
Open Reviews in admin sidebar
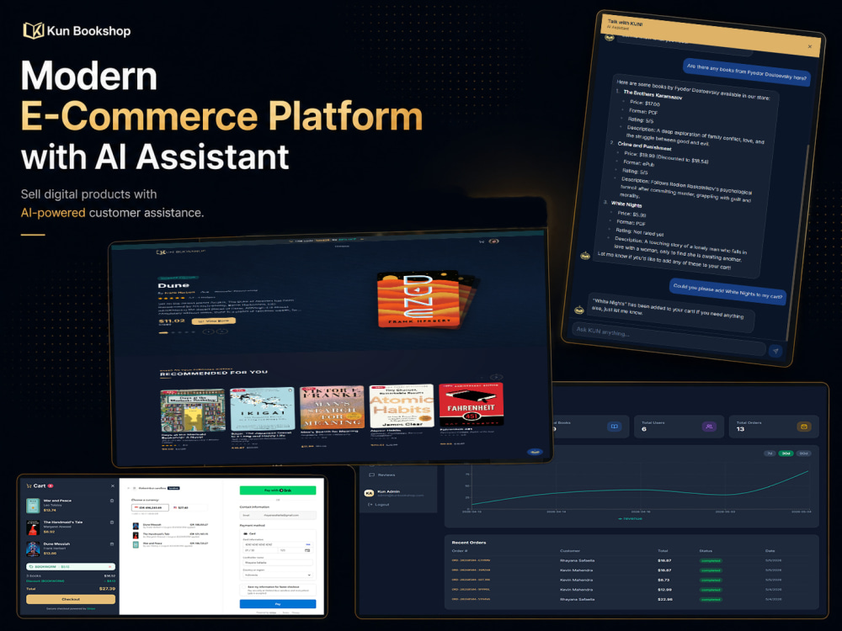381,475
